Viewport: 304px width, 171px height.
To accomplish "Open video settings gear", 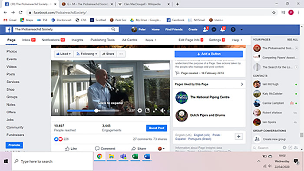I will click(139, 111).
